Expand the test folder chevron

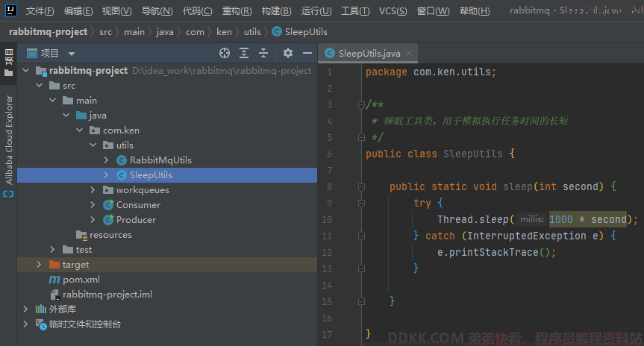coord(52,250)
